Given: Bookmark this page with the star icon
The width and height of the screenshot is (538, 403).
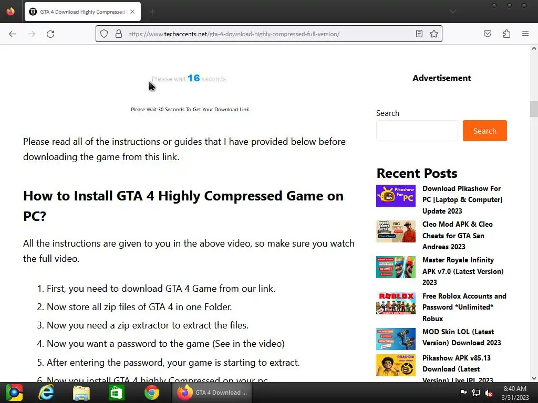Looking at the screenshot, I should 433,34.
